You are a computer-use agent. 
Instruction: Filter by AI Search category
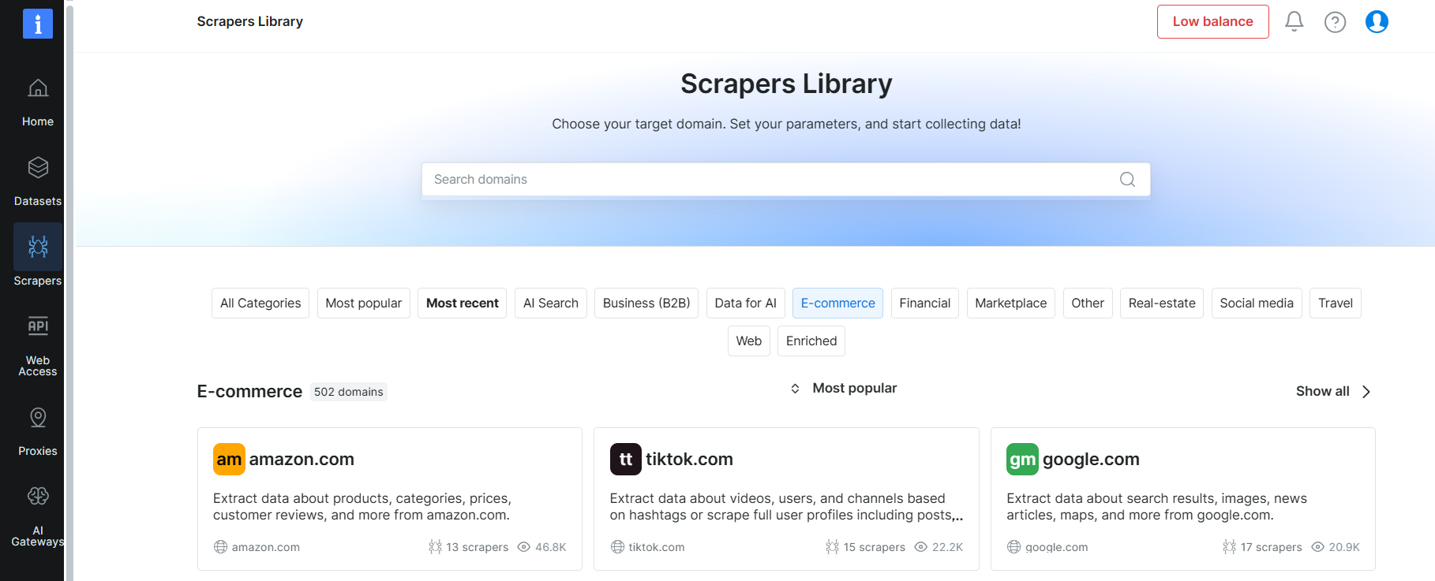pos(551,304)
